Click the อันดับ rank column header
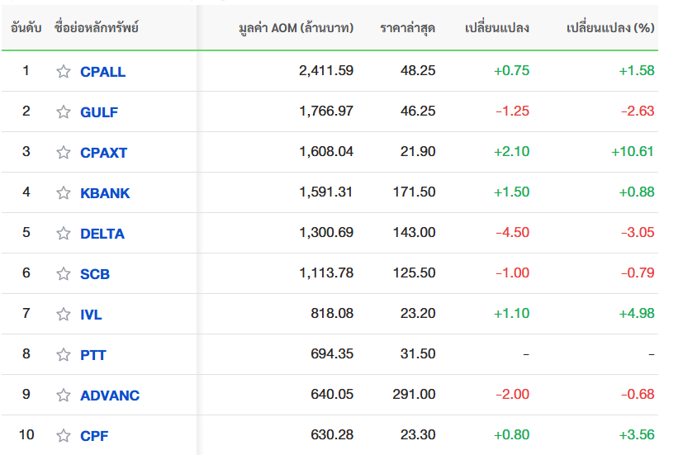Image resolution: width=683 pixels, height=455 pixels. click(26, 28)
